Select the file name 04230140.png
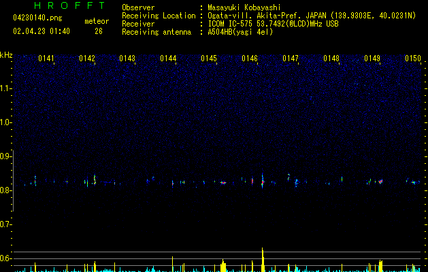The image size is (428, 272). tap(37, 18)
